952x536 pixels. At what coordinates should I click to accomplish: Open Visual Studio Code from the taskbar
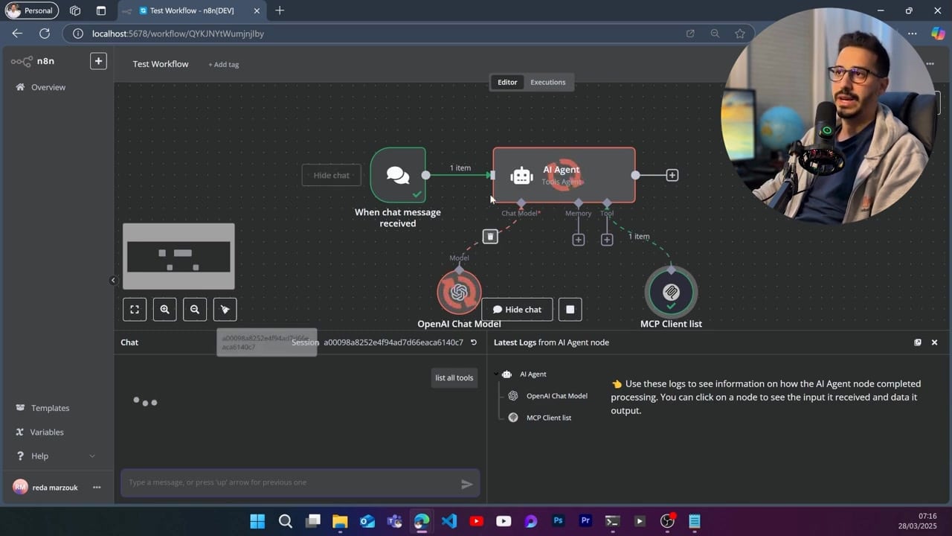pyautogui.click(x=449, y=521)
